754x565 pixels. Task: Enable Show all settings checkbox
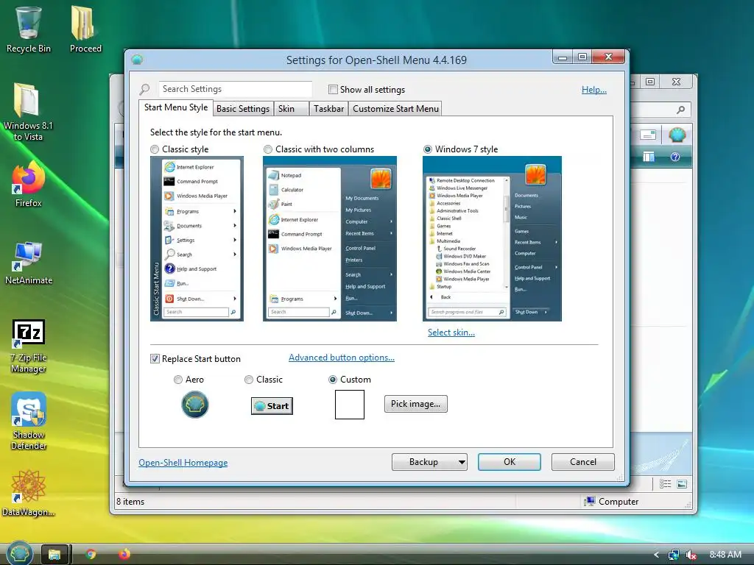pyautogui.click(x=333, y=89)
